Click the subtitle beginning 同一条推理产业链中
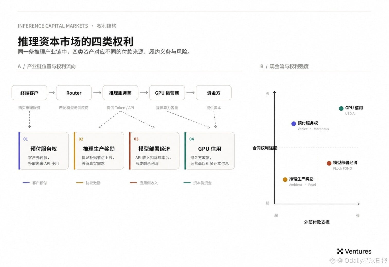The width and height of the screenshot is (389, 267). coord(105,52)
